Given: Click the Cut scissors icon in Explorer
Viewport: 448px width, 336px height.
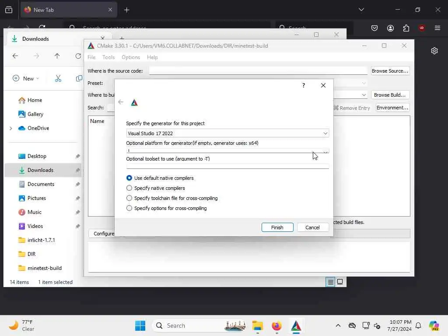Looking at the screenshot, I should point(58,78).
